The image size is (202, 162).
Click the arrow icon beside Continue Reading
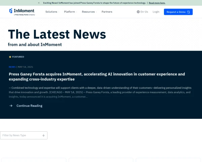11,106
